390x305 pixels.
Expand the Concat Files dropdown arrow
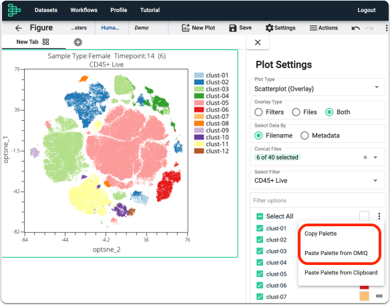(375, 158)
